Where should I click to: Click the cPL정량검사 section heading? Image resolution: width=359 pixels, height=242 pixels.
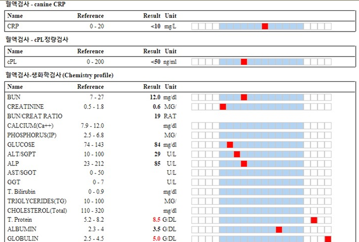[x=37, y=40]
